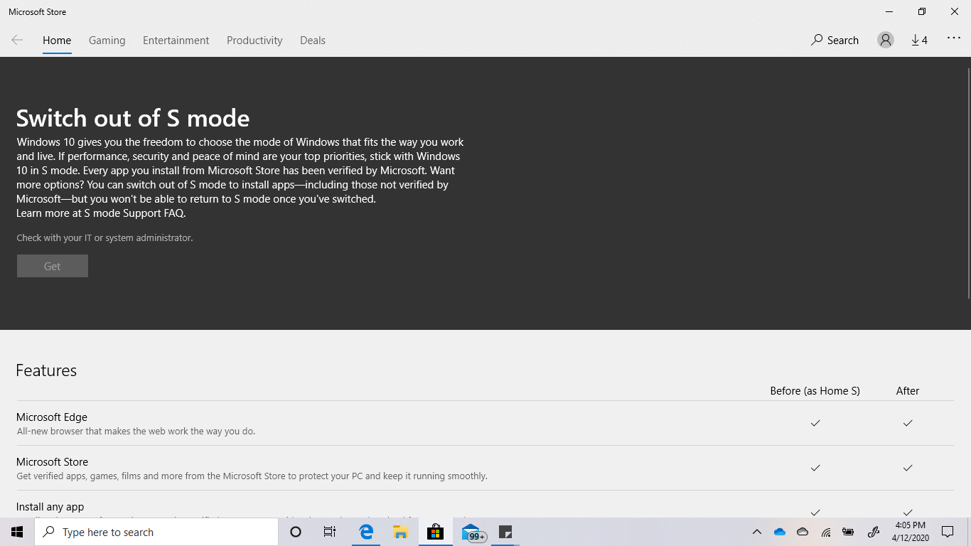Viewport: 971px width, 546px height.
Task: Switch to the Gaming tab
Action: pos(107,41)
